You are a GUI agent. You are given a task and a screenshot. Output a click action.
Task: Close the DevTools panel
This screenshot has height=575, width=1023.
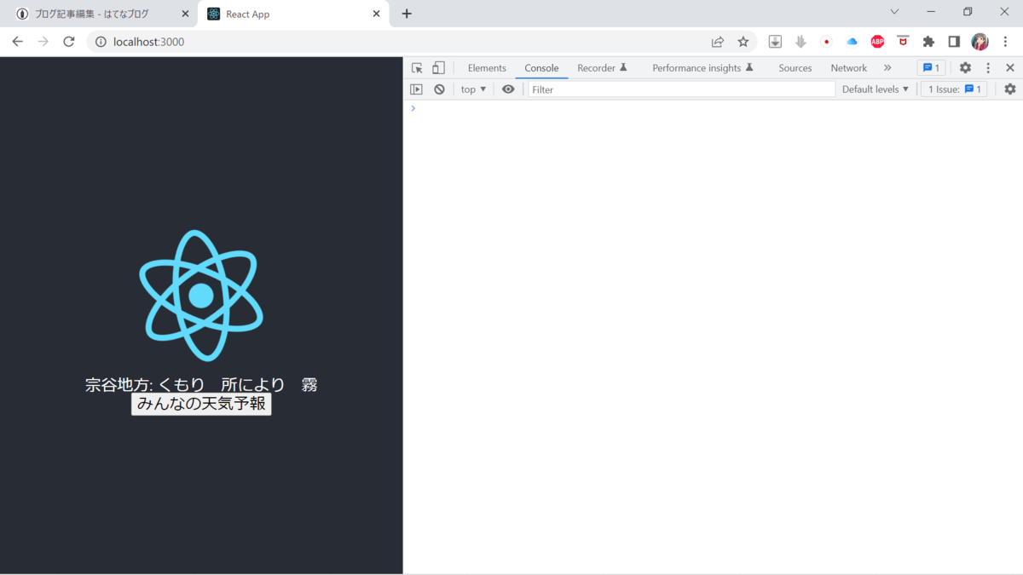coord(1010,68)
